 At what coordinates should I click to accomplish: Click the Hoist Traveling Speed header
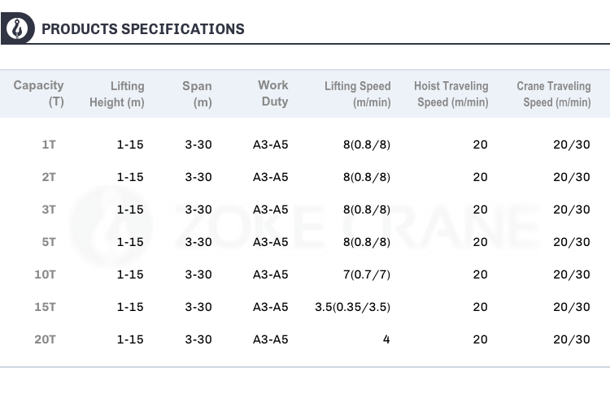pos(451,93)
